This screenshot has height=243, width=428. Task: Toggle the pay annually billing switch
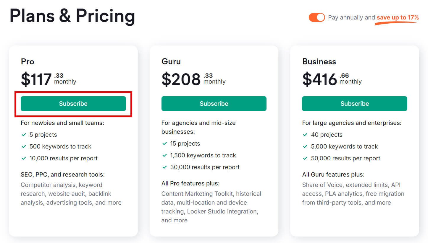[316, 17]
